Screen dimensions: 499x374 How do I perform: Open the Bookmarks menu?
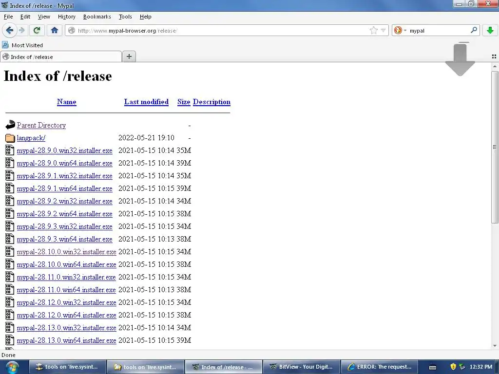click(x=97, y=17)
